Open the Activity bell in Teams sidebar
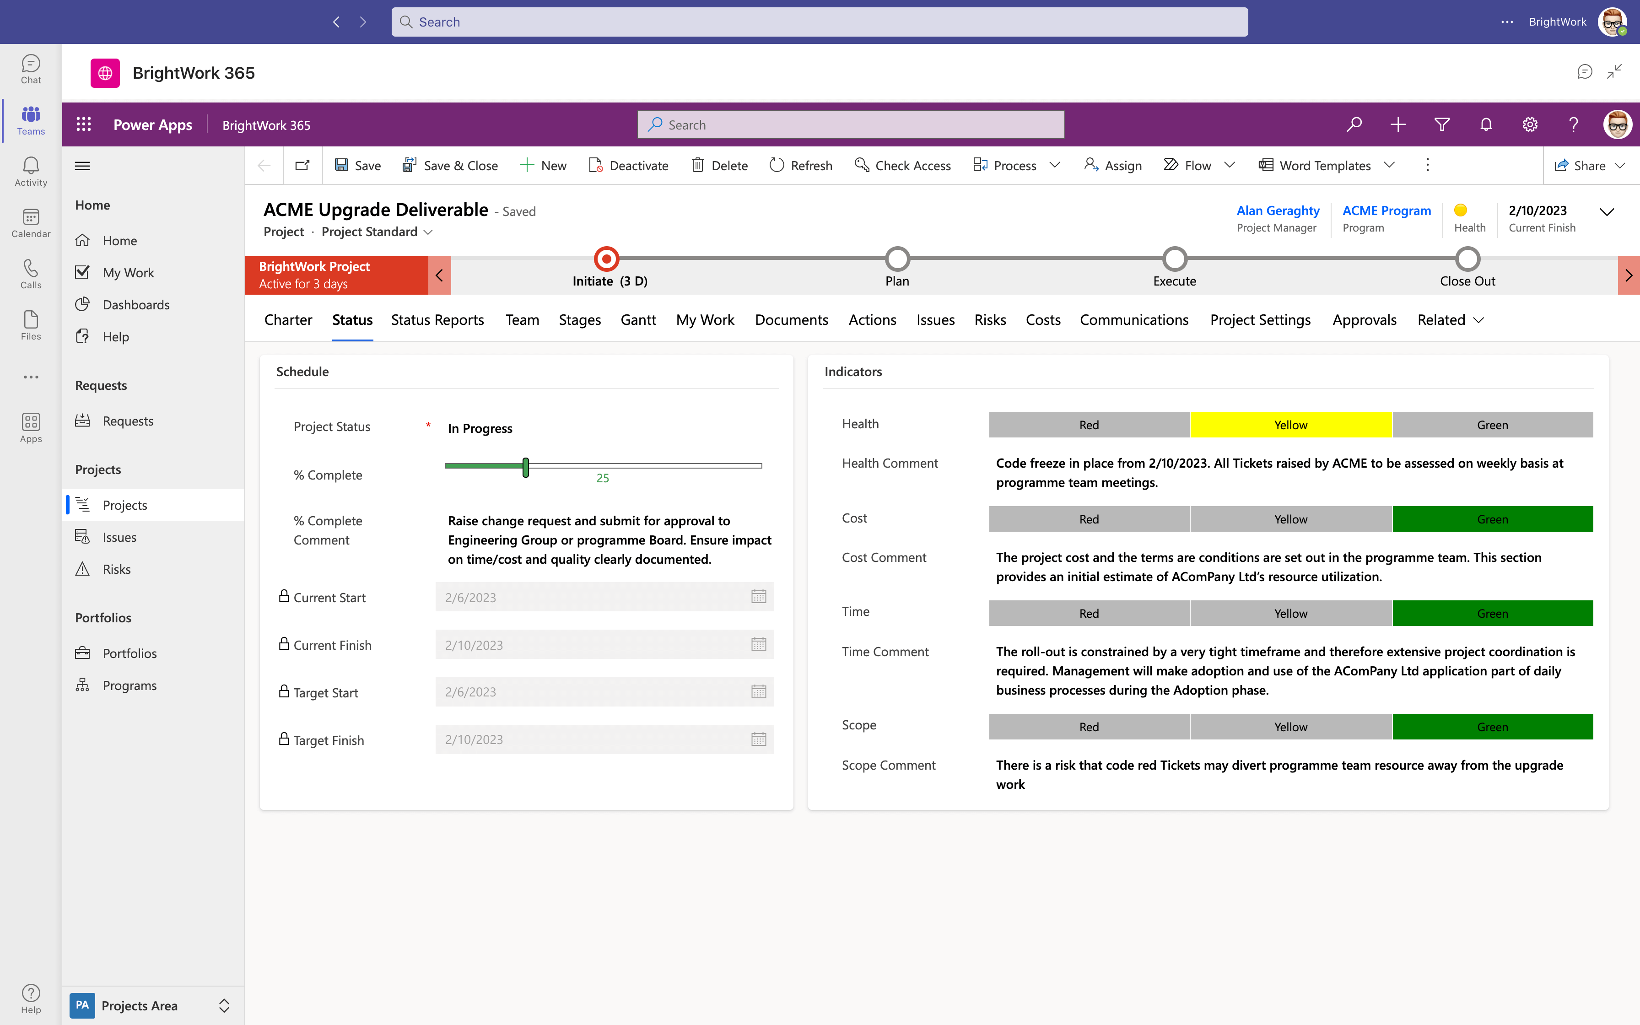The height and width of the screenshot is (1025, 1640). pos(31,172)
